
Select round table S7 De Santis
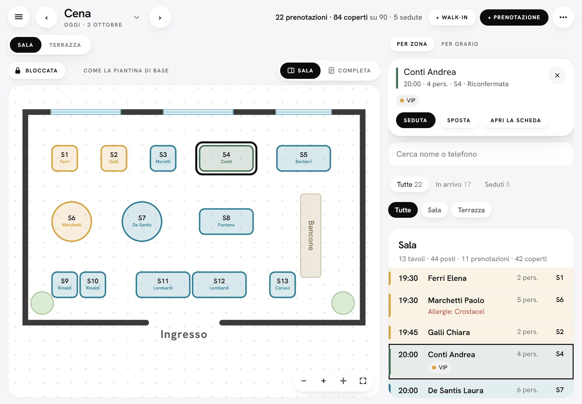click(142, 221)
